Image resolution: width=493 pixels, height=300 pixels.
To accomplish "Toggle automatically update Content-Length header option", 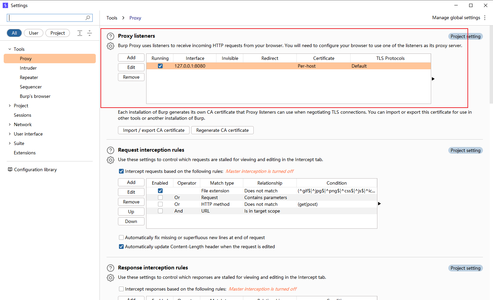I will point(121,247).
